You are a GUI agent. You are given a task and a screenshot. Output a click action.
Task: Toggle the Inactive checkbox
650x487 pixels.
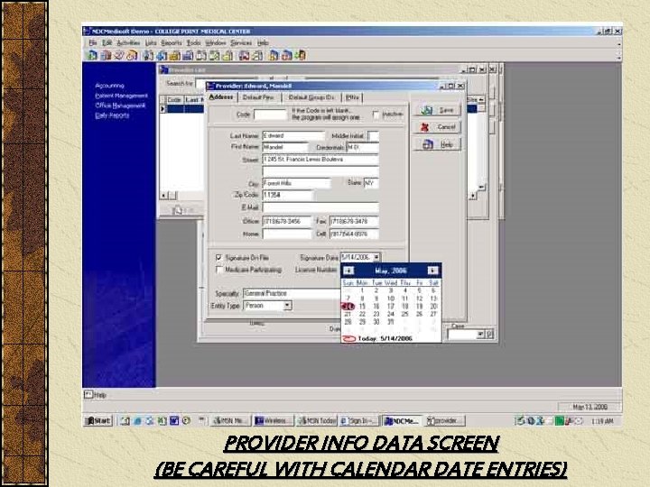point(376,115)
